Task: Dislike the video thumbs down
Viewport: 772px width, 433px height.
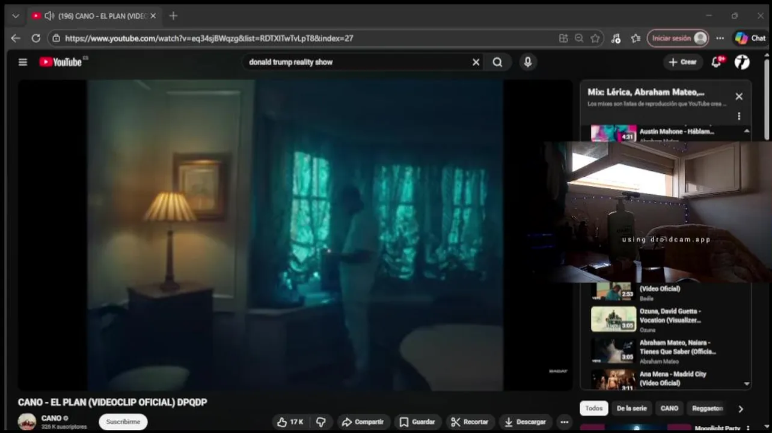Action: [321, 422]
